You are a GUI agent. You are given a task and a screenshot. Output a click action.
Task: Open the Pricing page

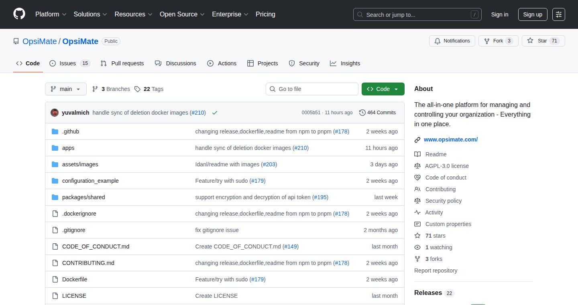point(265,14)
